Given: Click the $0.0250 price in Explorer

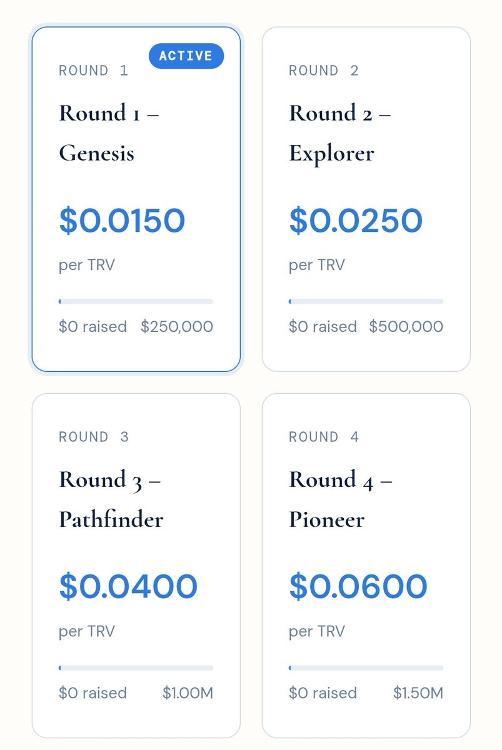Looking at the screenshot, I should click(x=356, y=221).
